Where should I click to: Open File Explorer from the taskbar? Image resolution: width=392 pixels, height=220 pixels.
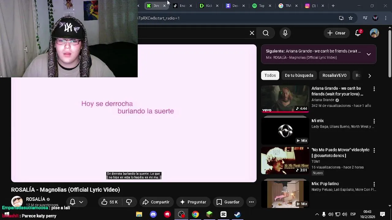(x=139, y=214)
